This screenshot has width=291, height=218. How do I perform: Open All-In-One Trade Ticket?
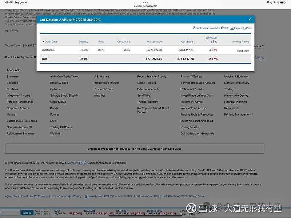[64, 76]
